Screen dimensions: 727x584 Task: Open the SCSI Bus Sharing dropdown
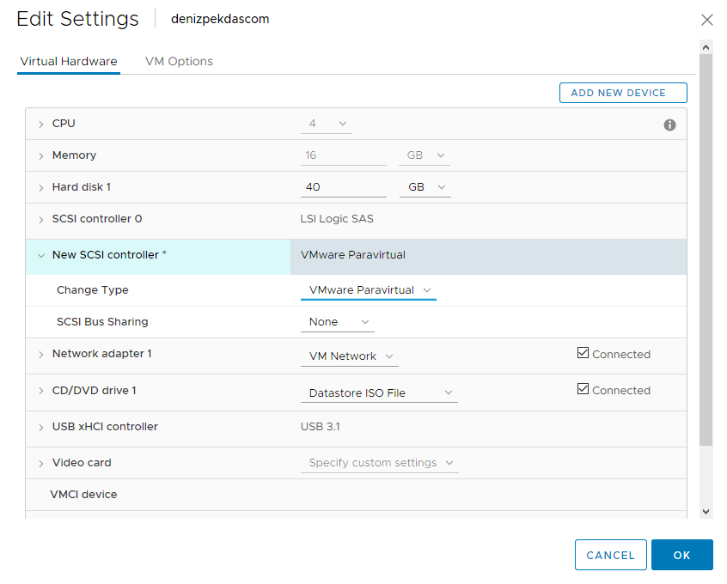pyautogui.click(x=338, y=322)
